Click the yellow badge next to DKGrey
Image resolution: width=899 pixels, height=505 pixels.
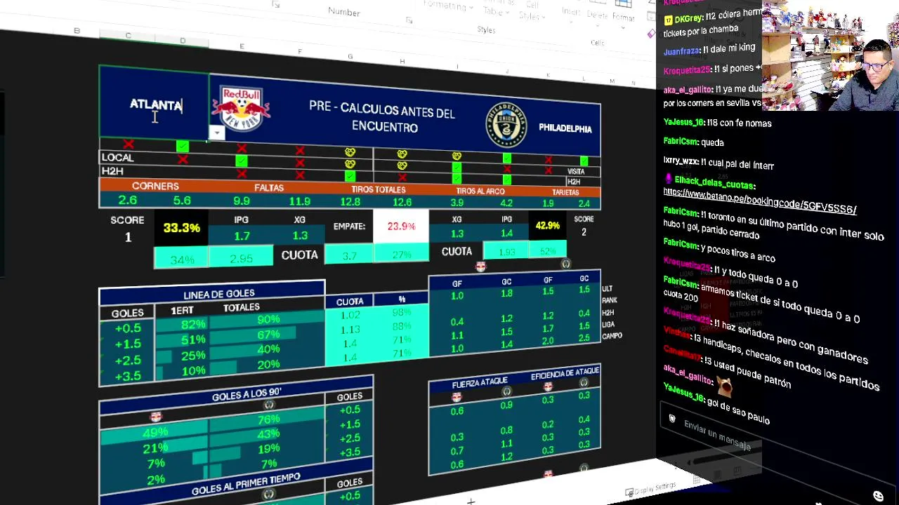(x=668, y=20)
